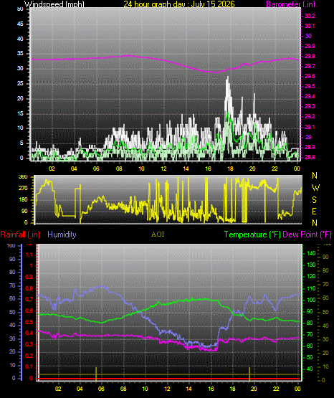
Task: Click the 45 mph windspeed axis value
Action: click(20, 24)
